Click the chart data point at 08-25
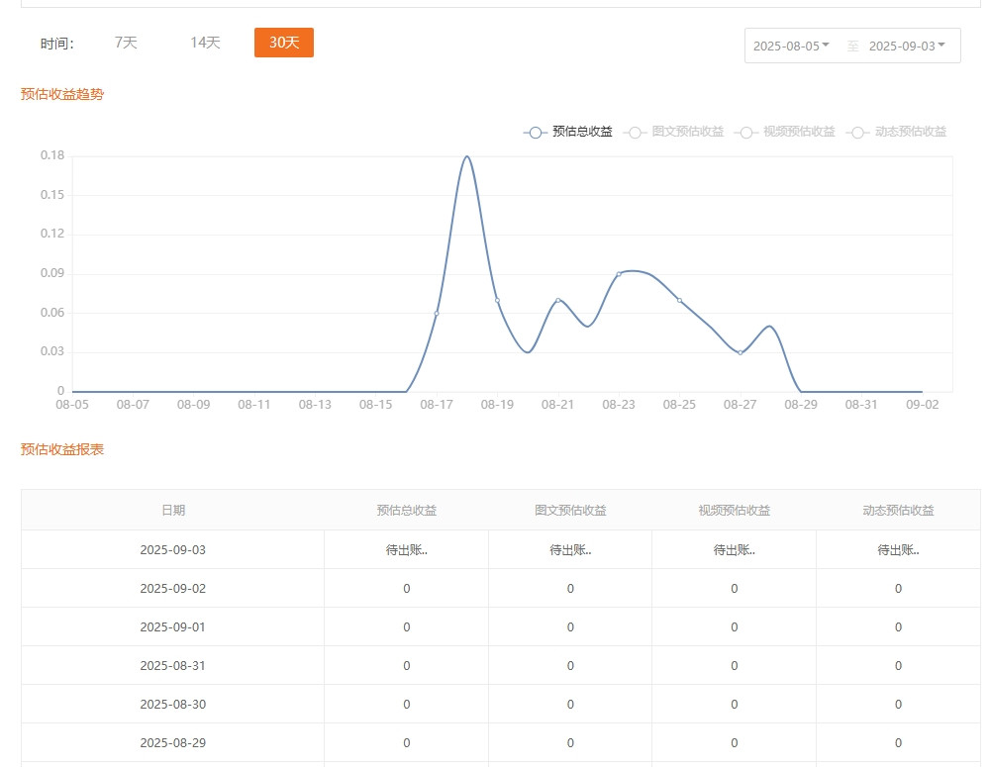The height and width of the screenshot is (767, 989). coord(679,300)
